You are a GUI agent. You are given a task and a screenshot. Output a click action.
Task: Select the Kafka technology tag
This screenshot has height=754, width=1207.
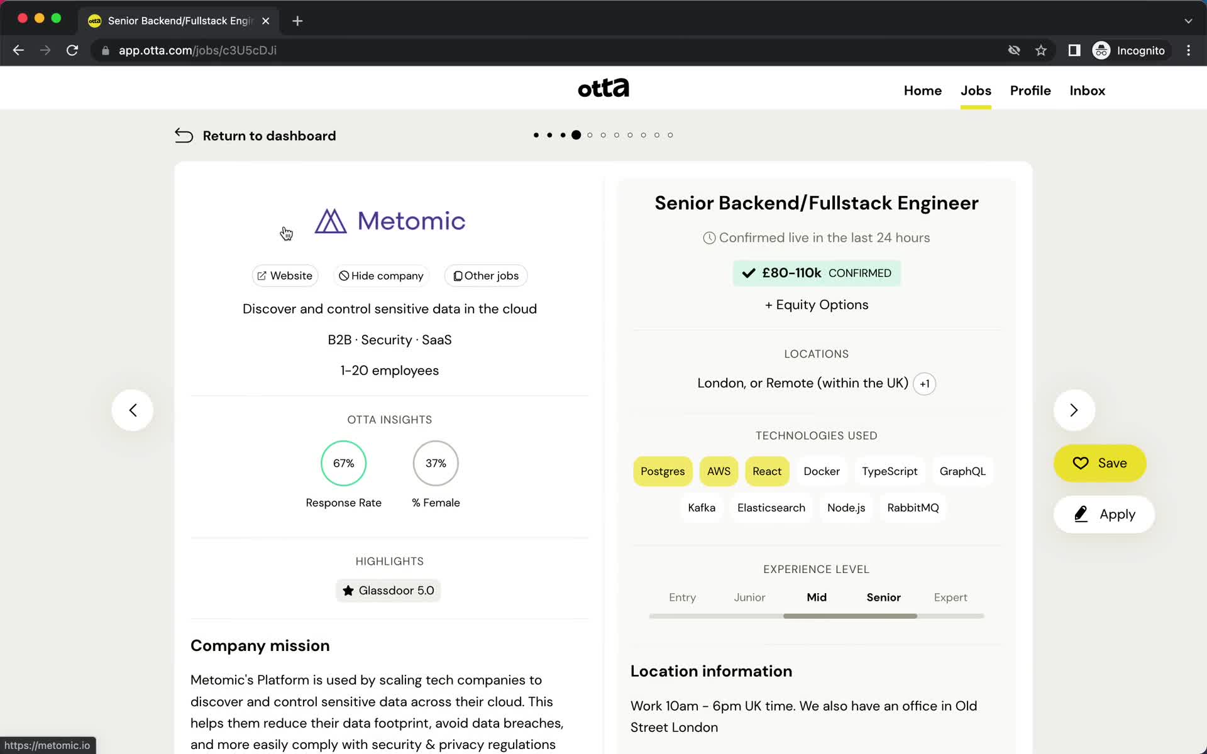[x=702, y=508]
